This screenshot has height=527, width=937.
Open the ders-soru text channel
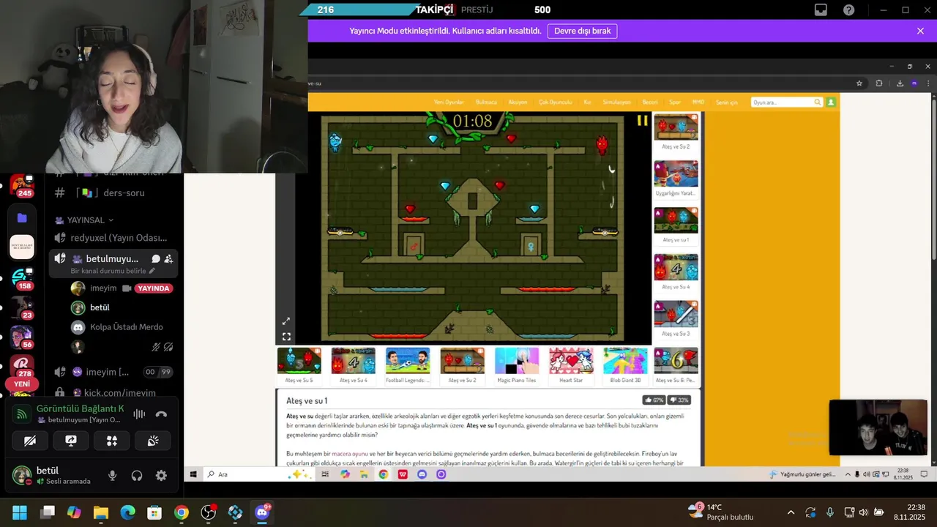click(113, 193)
